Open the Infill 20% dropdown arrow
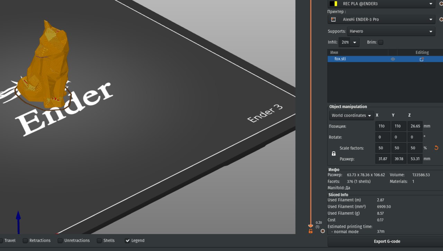Image resolution: width=443 pixels, height=251 pixels. (355, 42)
